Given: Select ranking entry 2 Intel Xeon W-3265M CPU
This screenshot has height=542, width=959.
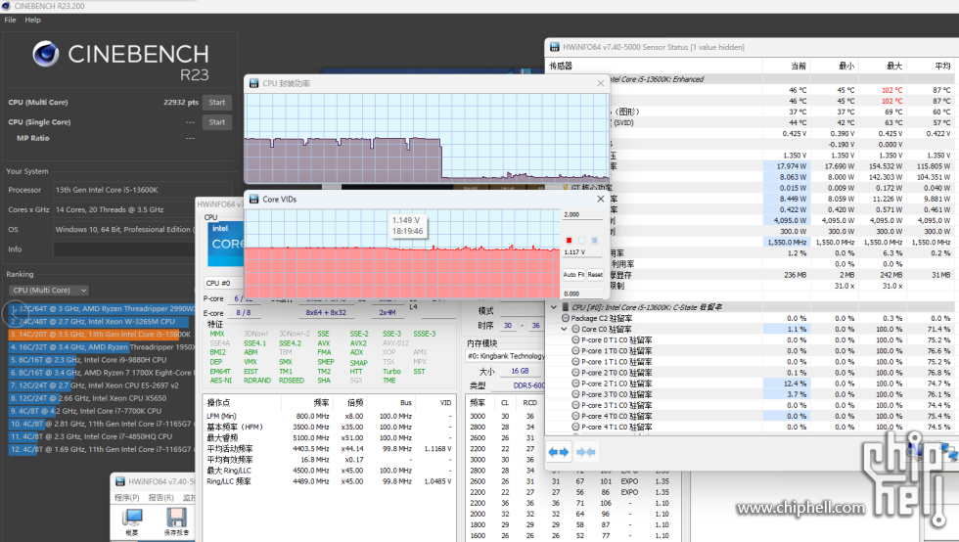Looking at the screenshot, I should click(x=100, y=321).
